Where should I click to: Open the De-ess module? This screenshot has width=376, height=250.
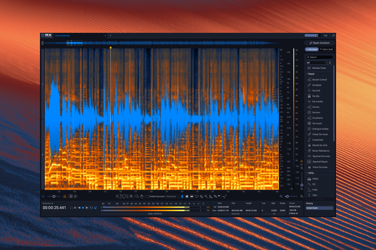(319, 107)
